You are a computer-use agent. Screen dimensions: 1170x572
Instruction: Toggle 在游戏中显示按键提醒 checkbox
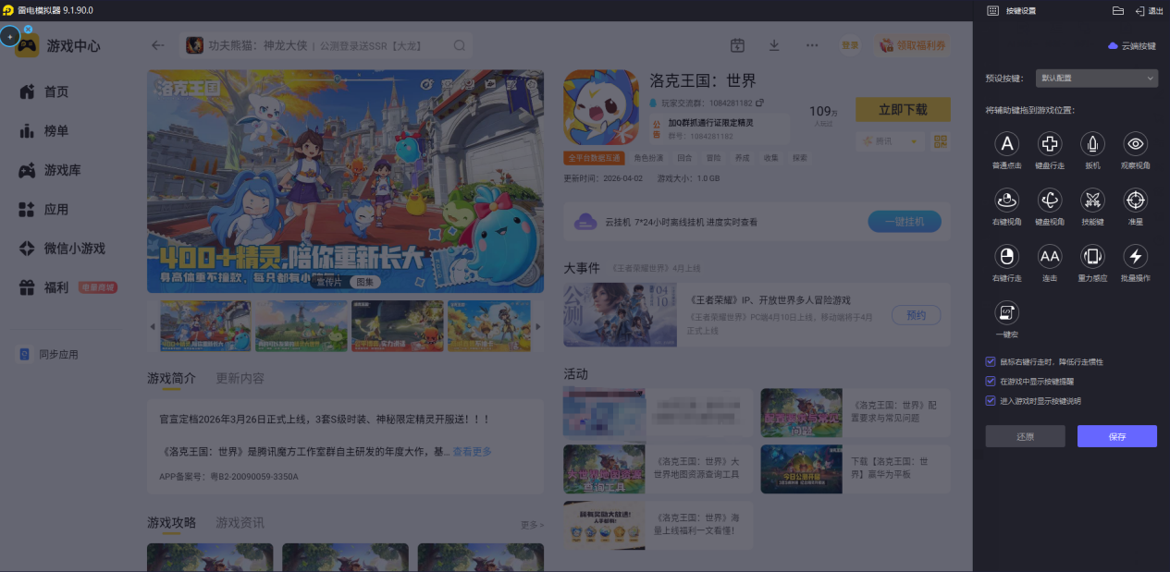(991, 381)
